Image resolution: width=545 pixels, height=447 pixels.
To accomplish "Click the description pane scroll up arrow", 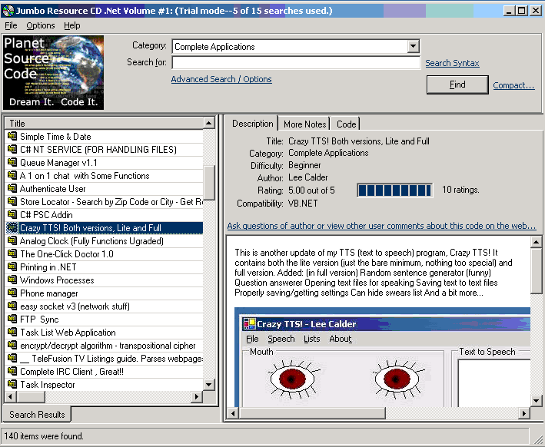I will tap(536, 242).
